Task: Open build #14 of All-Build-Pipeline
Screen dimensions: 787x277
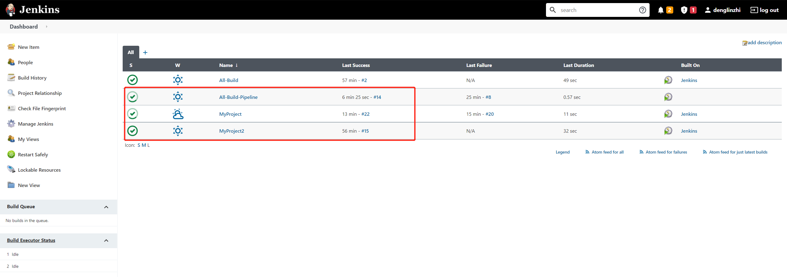Action: point(377,97)
